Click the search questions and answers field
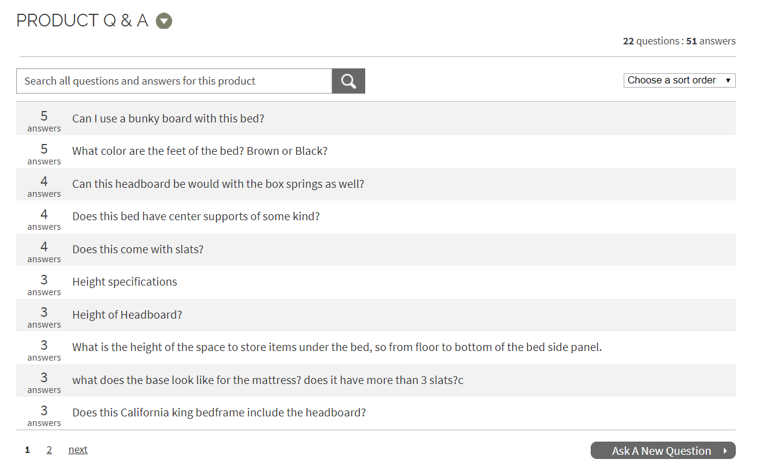Image resolution: width=764 pixels, height=474 pixels. tap(174, 81)
